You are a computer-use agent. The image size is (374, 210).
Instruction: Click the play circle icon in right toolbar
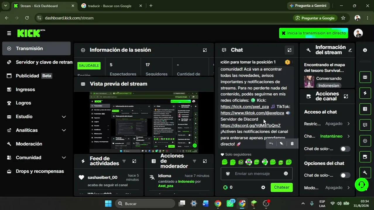pyautogui.click(x=365, y=141)
